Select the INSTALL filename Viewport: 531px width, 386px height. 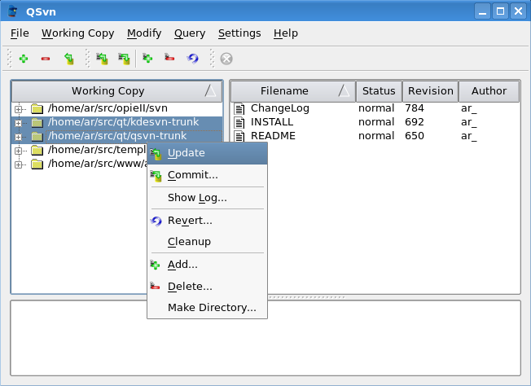pos(272,122)
